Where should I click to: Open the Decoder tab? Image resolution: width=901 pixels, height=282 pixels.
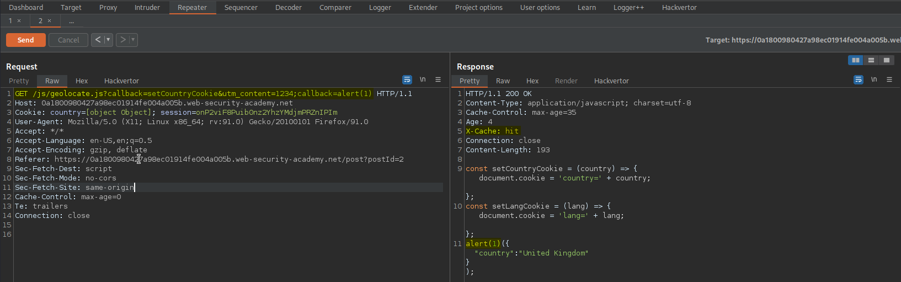click(289, 7)
